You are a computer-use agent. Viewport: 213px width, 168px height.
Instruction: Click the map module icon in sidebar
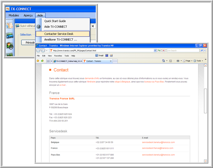tap(9, 25)
